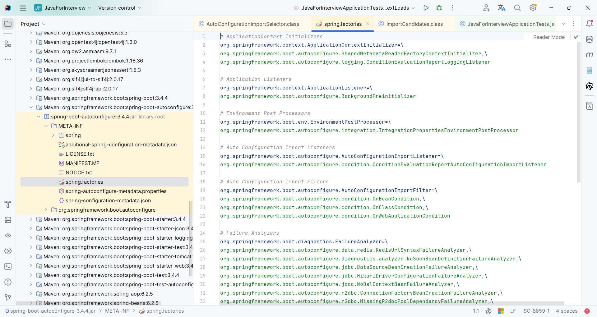Click the green inspection checkmark in editor
Image resolution: width=597 pixels, height=317 pixels.
click(576, 37)
